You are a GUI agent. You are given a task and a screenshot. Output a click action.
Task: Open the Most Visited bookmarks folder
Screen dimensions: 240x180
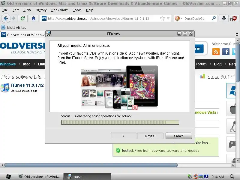pos(14,28)
